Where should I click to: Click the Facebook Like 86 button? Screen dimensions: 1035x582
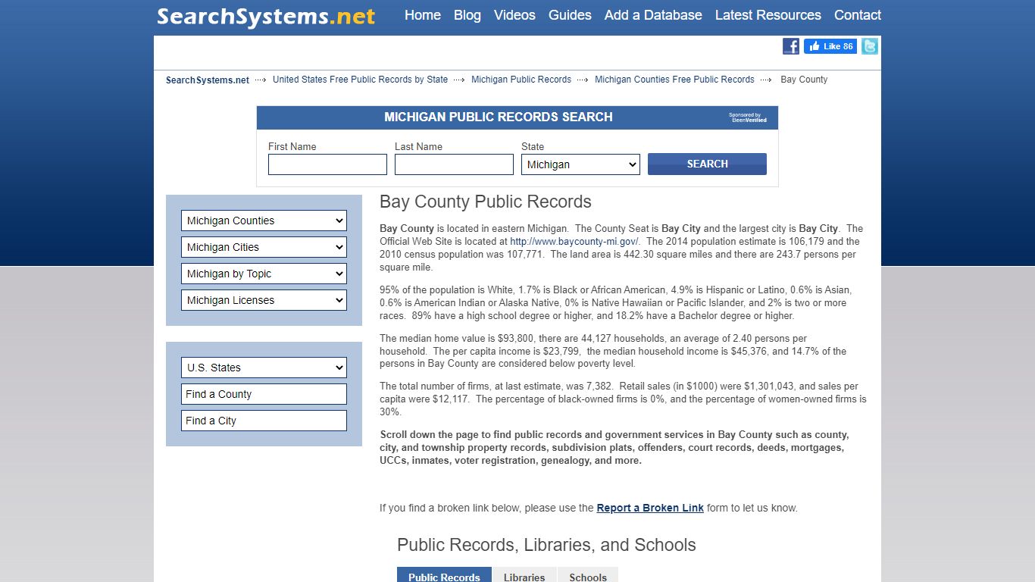coord(830,46)
